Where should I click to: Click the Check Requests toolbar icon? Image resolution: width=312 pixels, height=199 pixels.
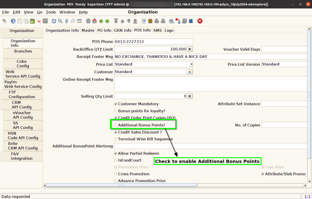click(x=184, y=21)
